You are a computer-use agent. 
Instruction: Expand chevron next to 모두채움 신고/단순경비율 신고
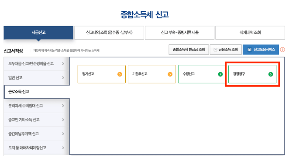click(63, 63)
